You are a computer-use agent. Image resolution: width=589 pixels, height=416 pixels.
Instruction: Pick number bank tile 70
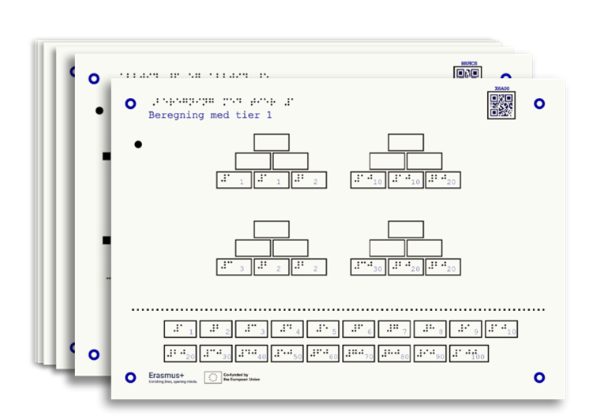(358, 354)
